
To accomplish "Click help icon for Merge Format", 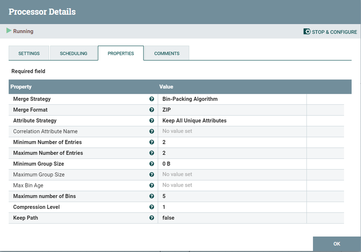I will (151, 110).
